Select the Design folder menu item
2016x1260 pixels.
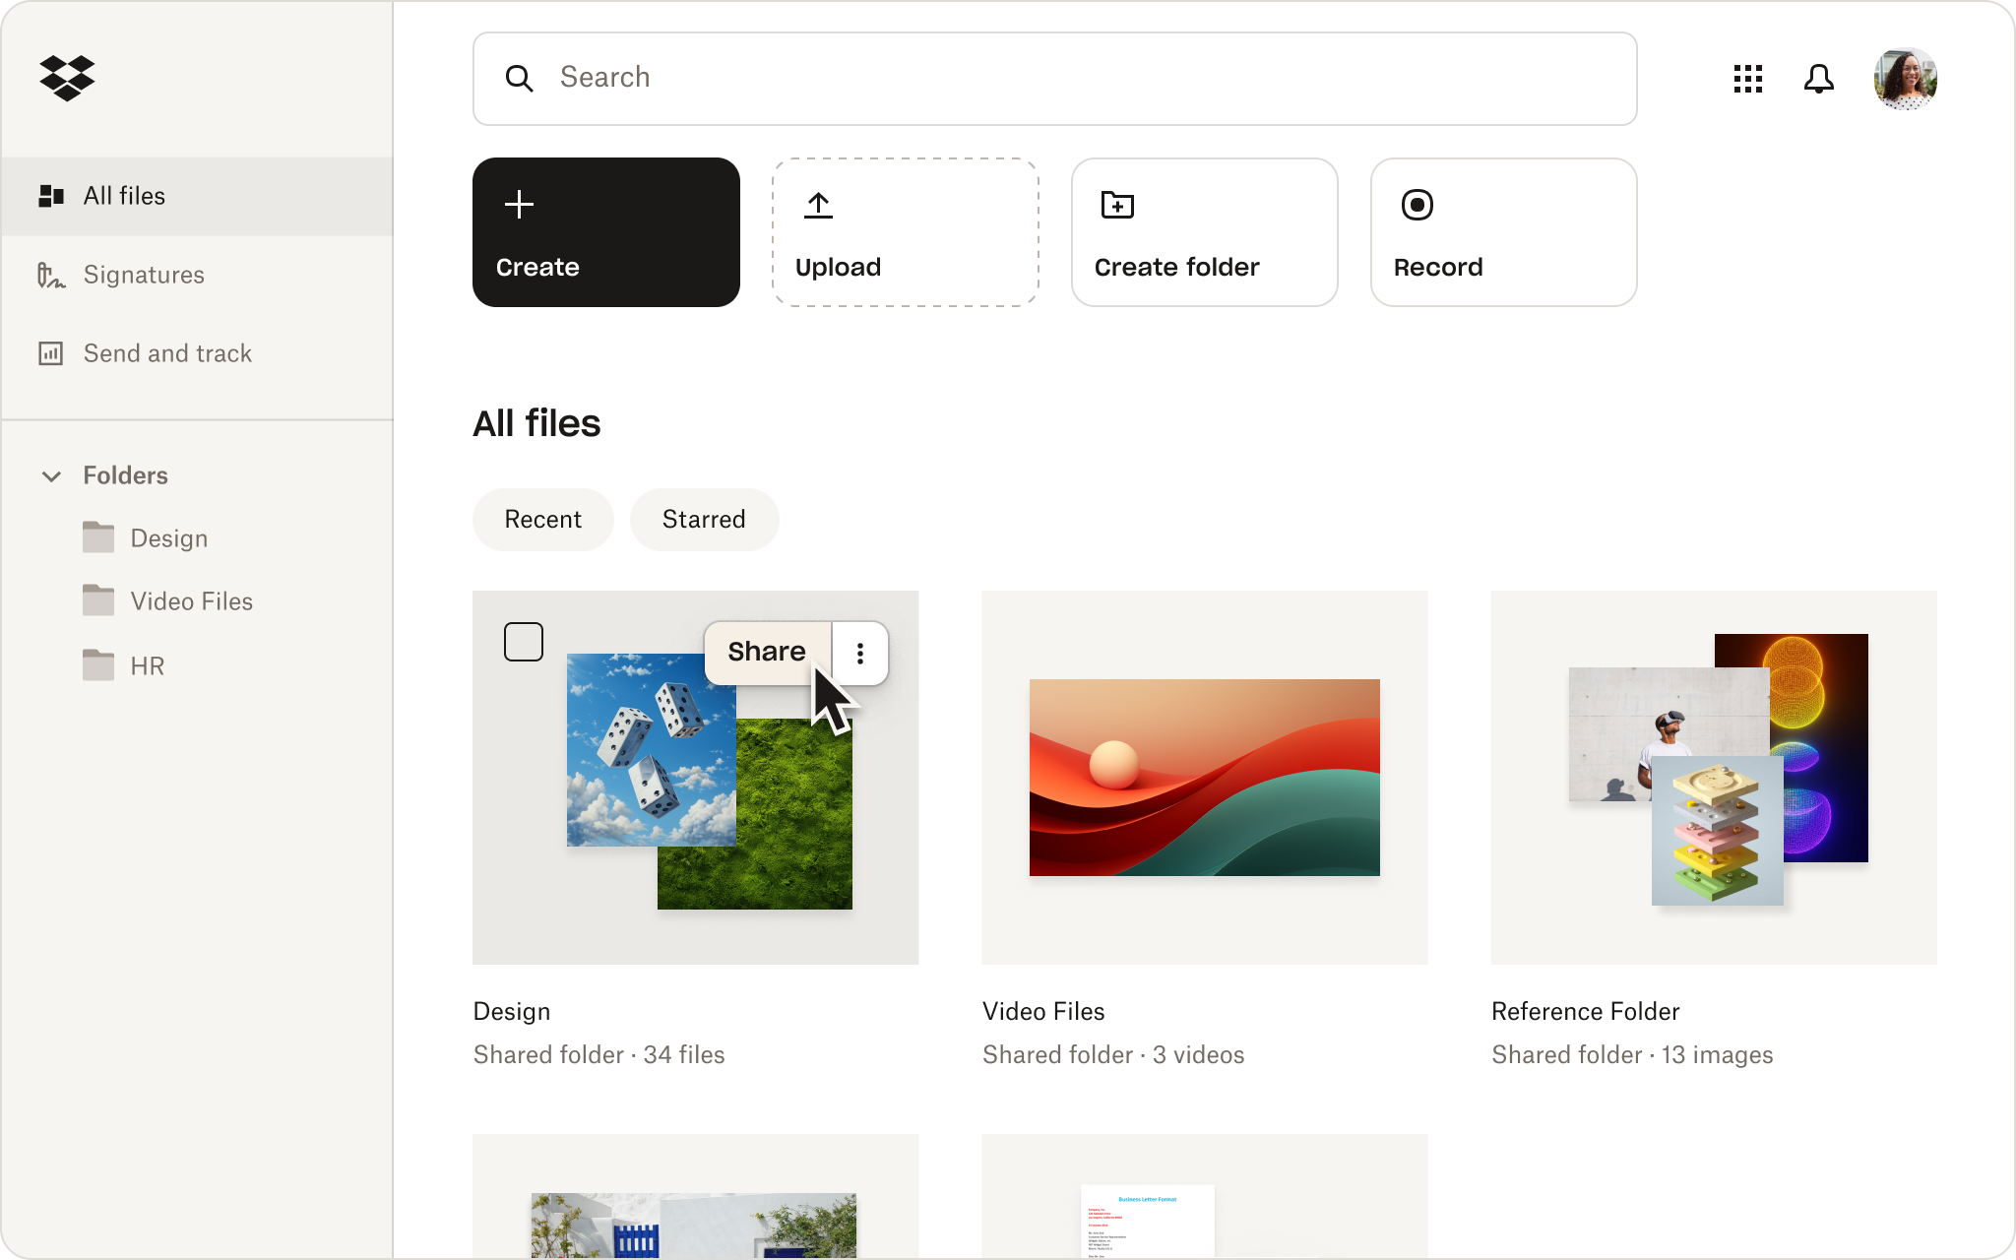[168, 538]
